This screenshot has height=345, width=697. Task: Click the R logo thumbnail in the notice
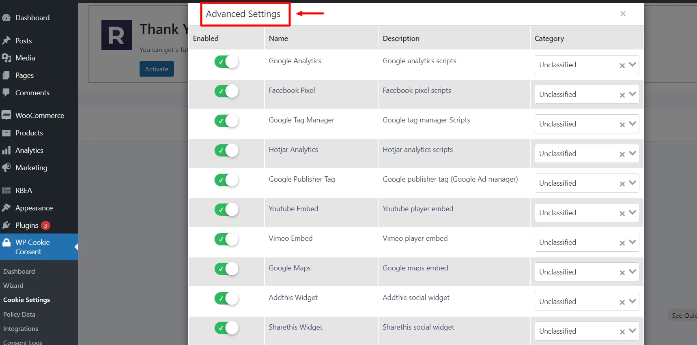116,35
